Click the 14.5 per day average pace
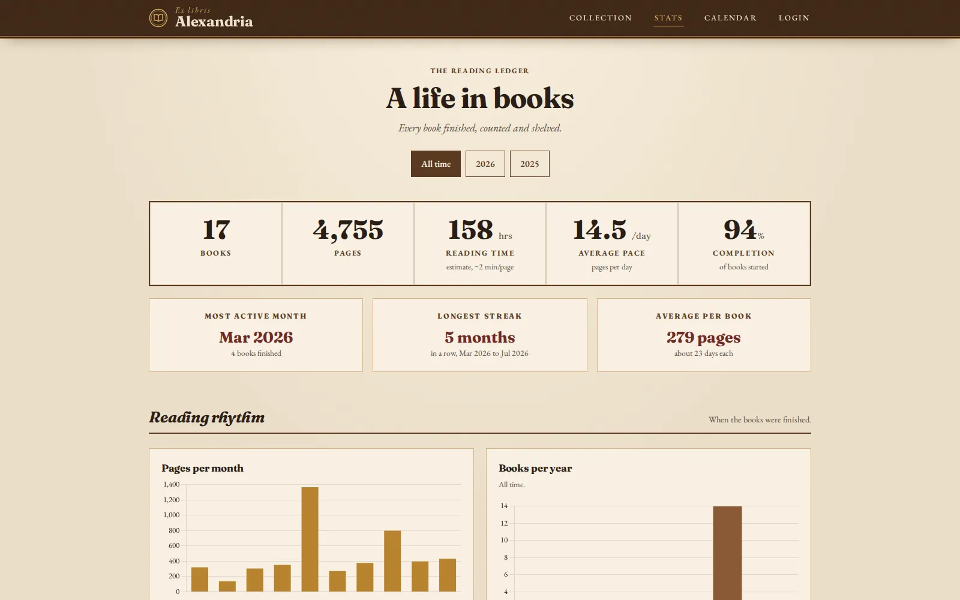The image size is (960, 600). click(x=612, y=244)
